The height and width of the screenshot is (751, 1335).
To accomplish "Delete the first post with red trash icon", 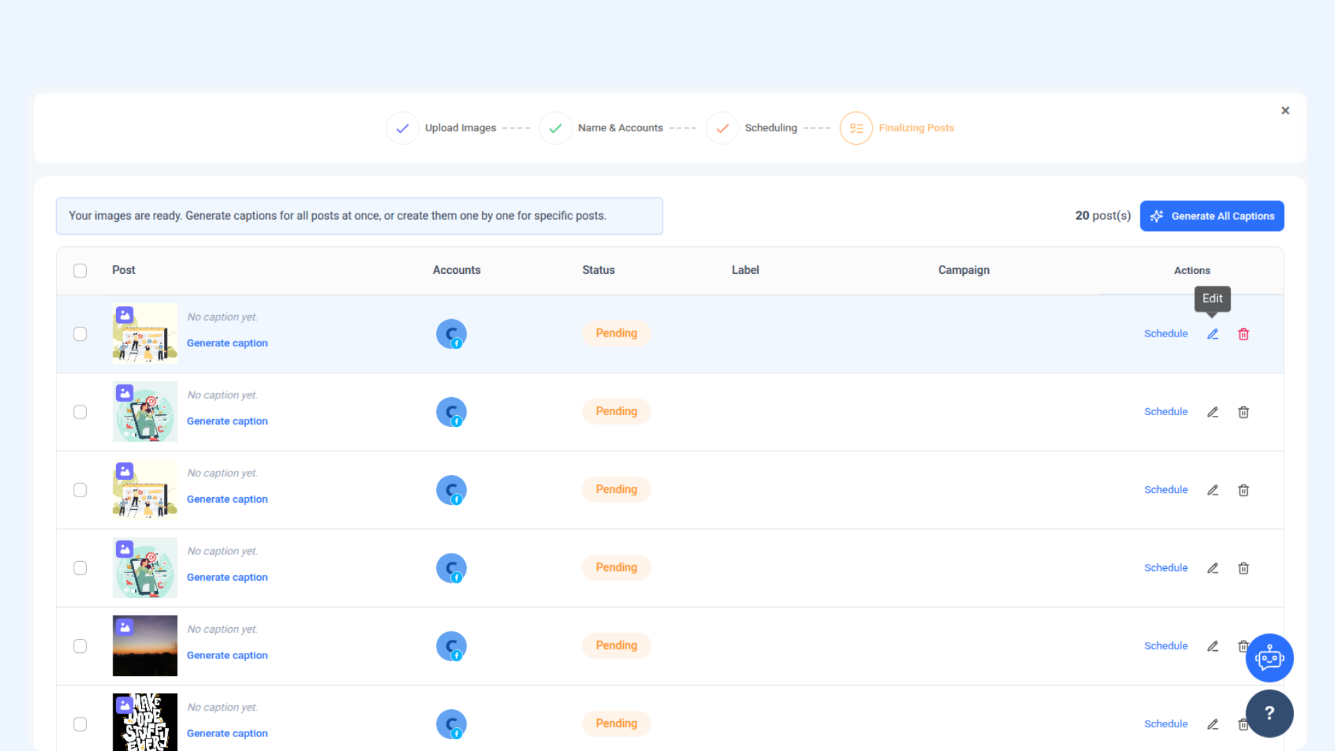I will [x=1243, y=334].
